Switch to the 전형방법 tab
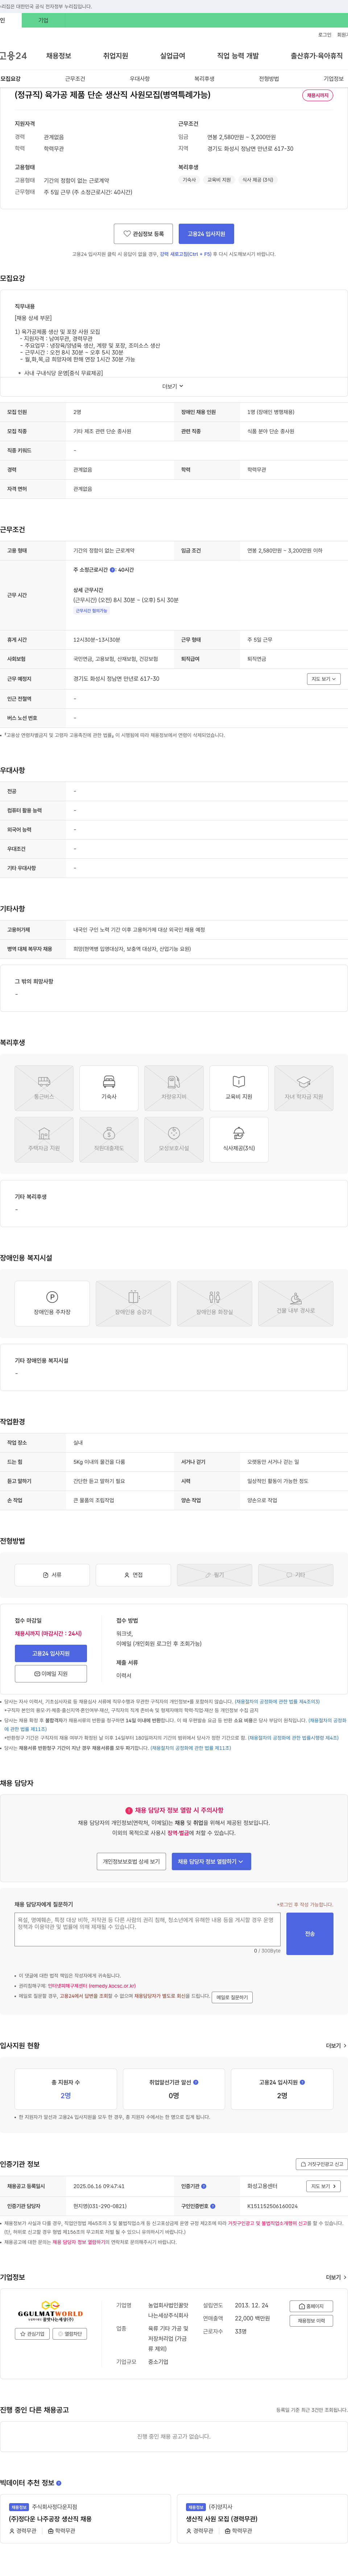Viewport: 348px width, 2576px height. pyautogui.click(x=269, y=79)
